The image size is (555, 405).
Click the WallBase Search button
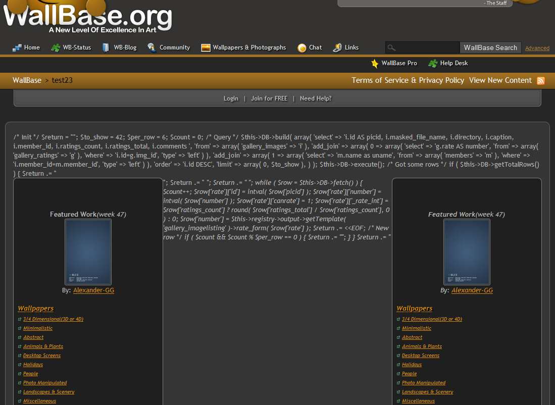click(490, 48)
